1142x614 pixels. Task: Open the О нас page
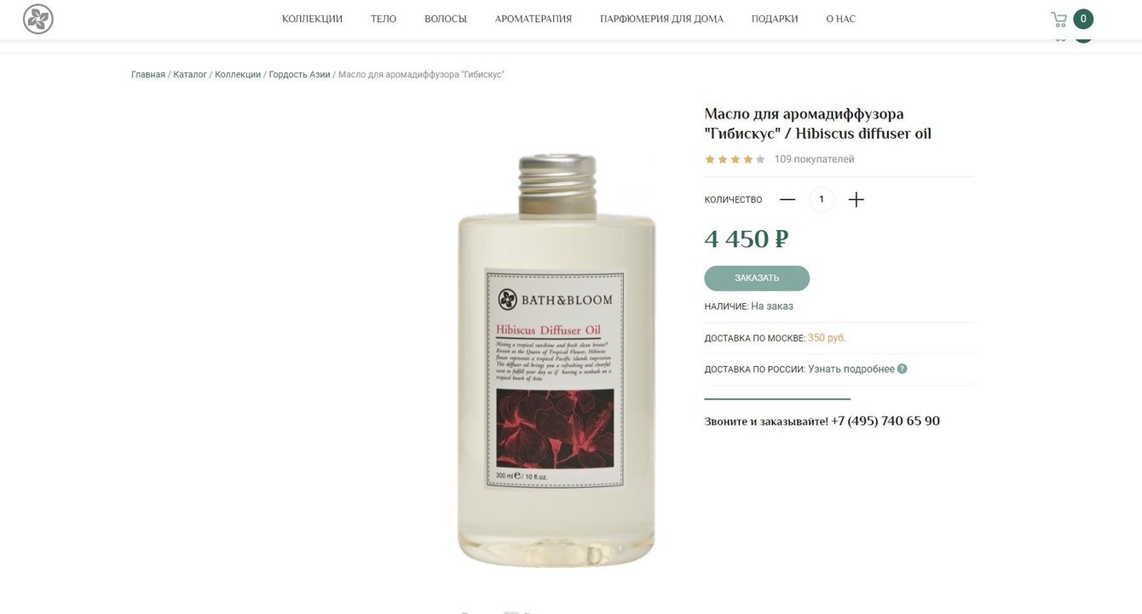[x=841, y=19]
